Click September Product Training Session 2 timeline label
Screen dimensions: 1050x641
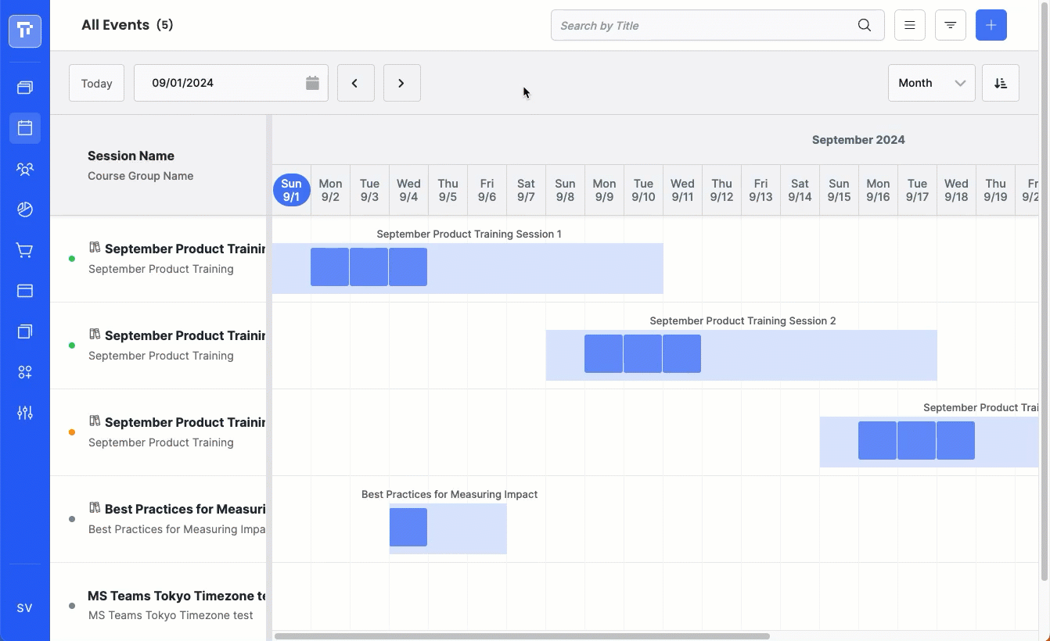(743, 320)
